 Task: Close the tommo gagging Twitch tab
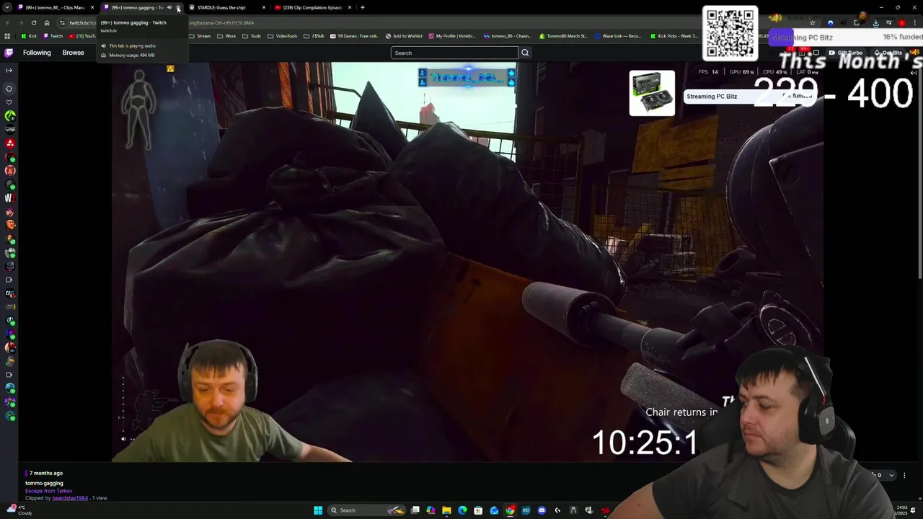pyautogui.click(x=178, y=7)
